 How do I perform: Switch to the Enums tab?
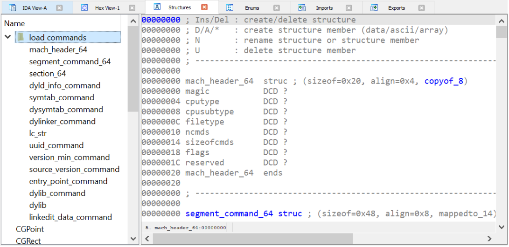(252, 8)
